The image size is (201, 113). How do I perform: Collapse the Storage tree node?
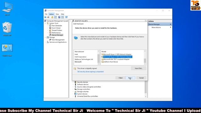pos(45,37)
